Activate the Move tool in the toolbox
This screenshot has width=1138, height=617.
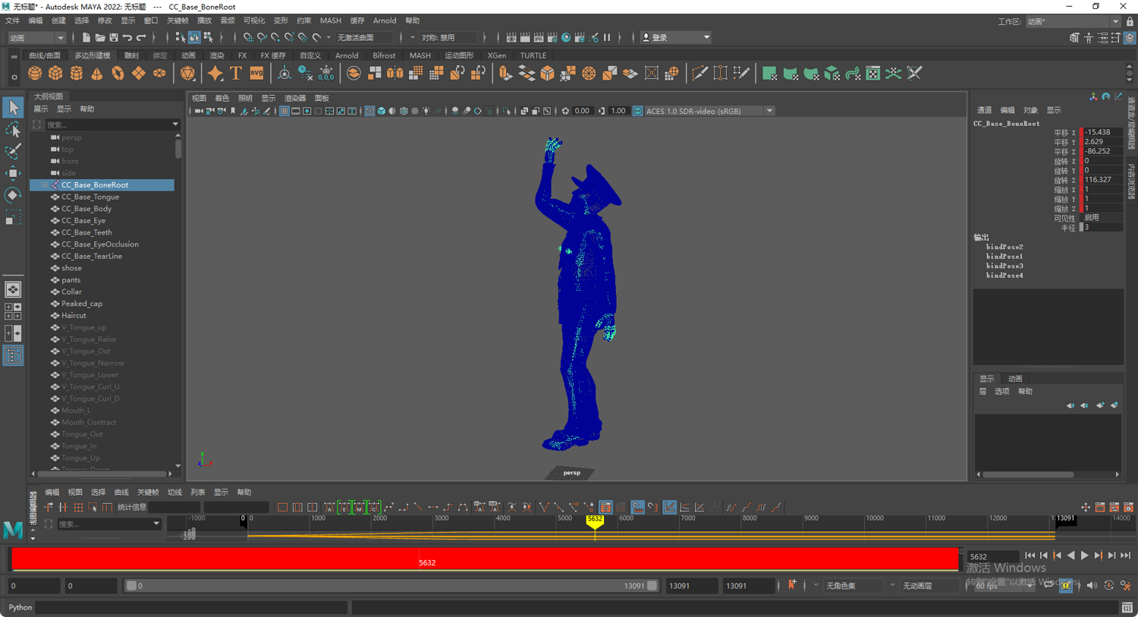13,174
